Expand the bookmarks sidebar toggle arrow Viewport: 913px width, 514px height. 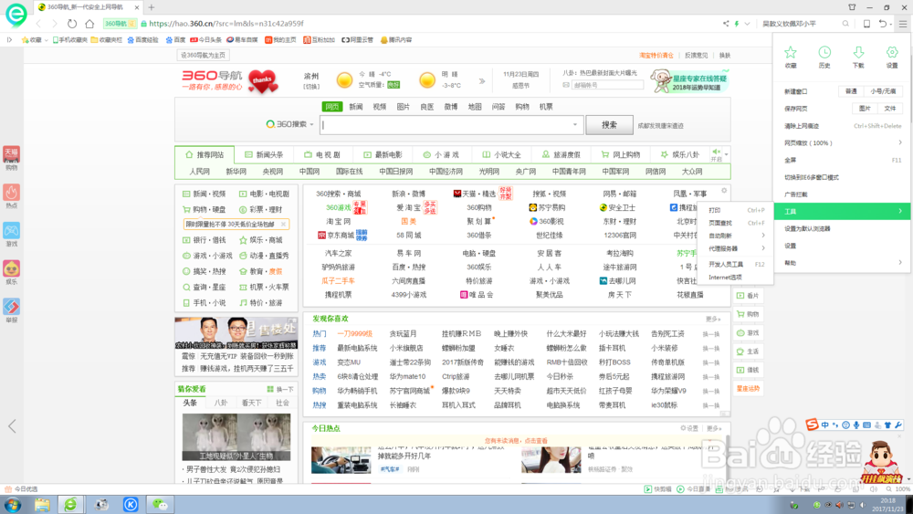pos(9,39)
